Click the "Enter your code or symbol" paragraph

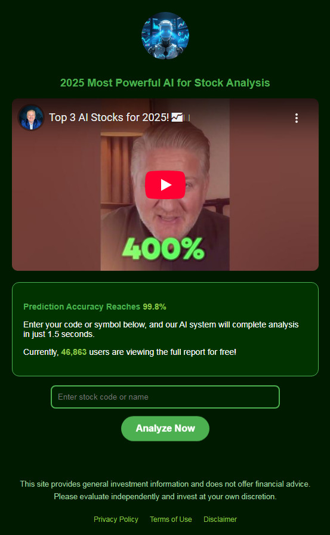click(161, 329)
